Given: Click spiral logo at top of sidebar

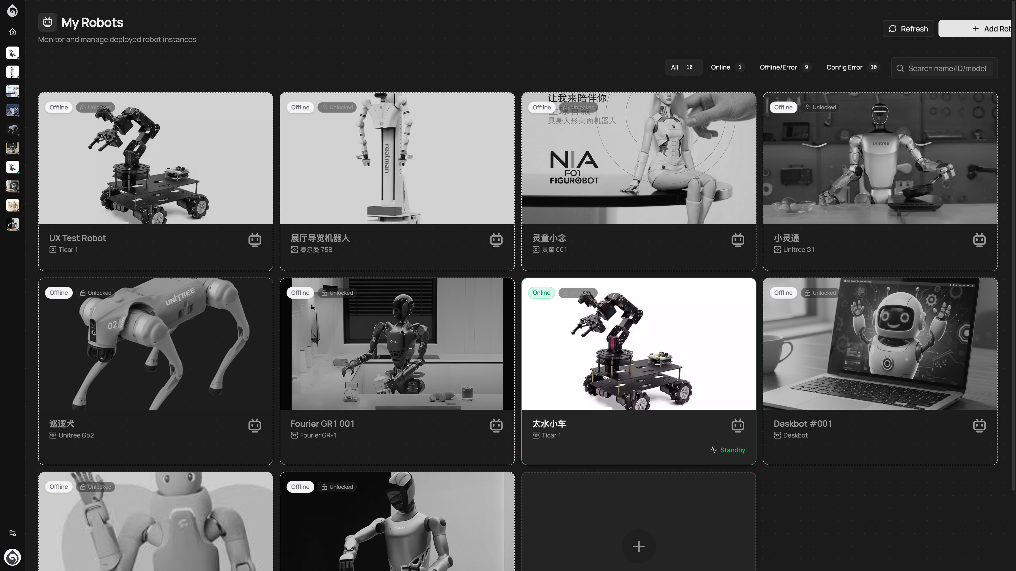Looking at the screenshot, I should point(13,11).
